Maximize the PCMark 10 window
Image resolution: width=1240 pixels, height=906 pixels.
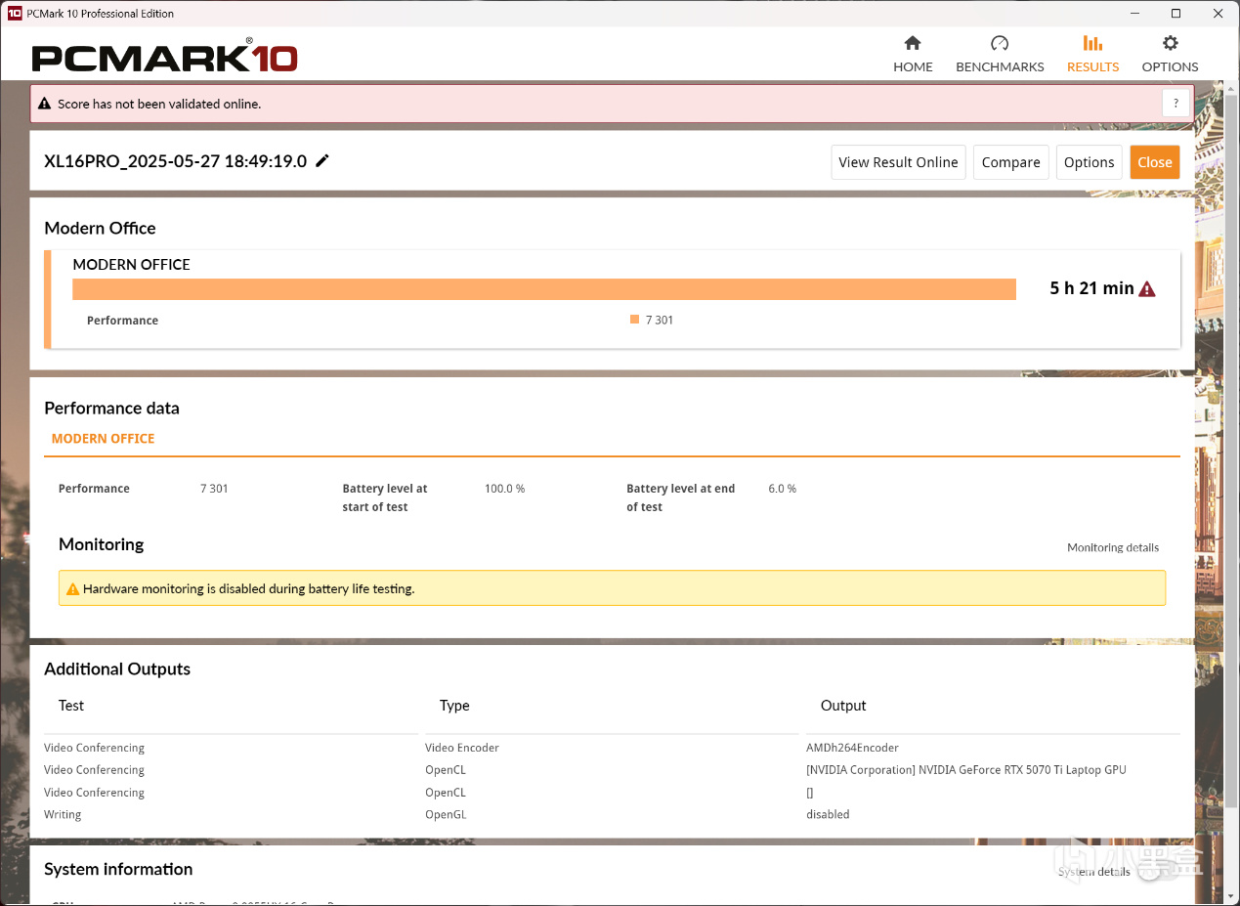click(1176, 14)
